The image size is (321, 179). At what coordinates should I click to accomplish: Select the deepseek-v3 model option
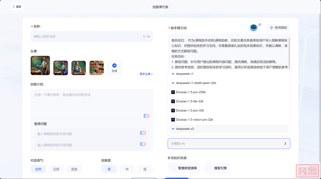tap(229, 129)
